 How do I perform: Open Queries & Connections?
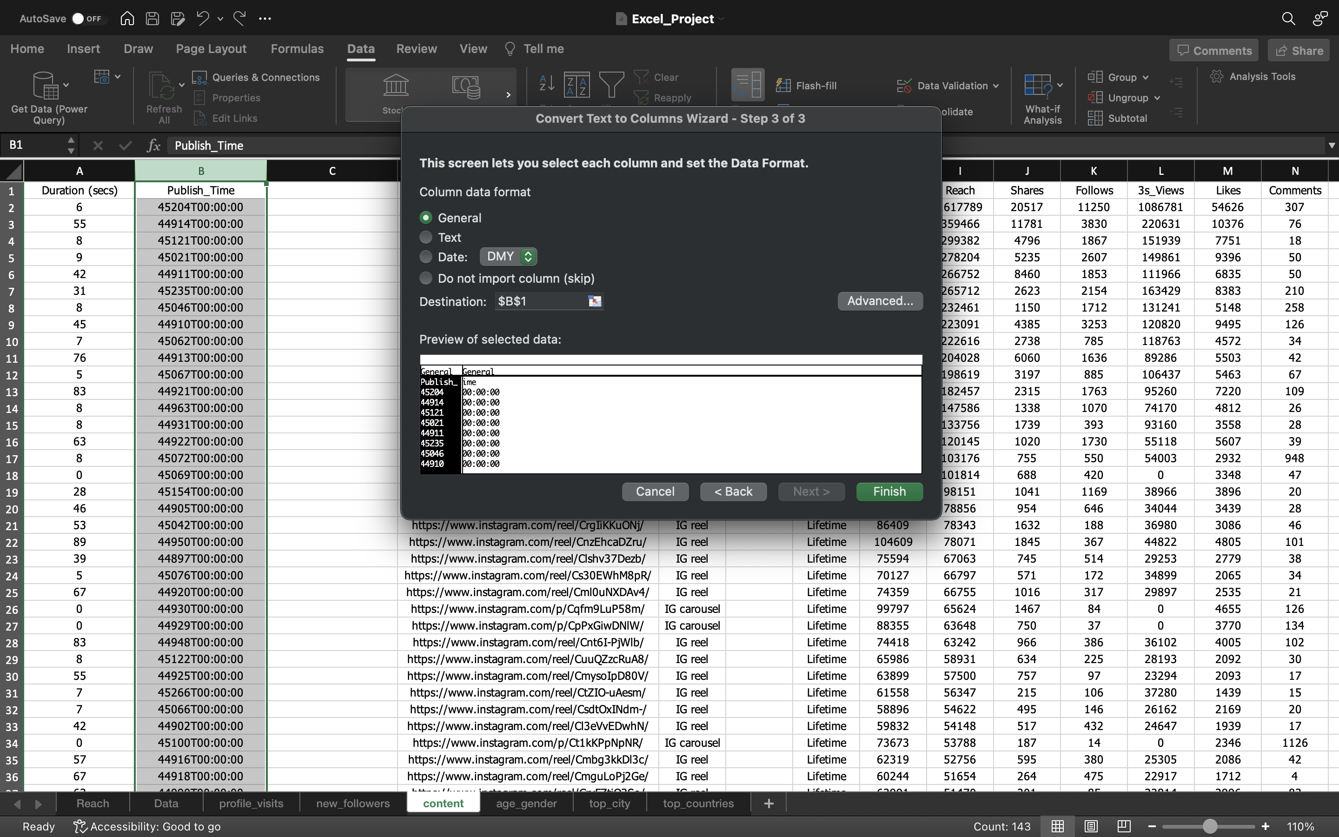(256, 77)
